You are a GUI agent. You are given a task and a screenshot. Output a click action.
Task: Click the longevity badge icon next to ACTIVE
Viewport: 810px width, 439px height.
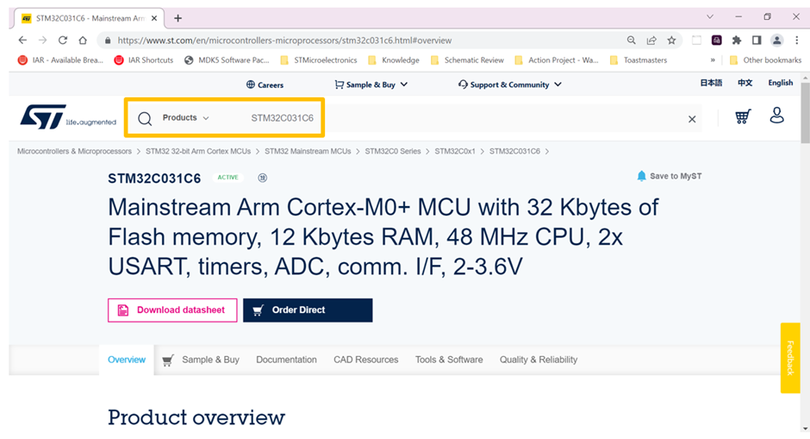263,178
